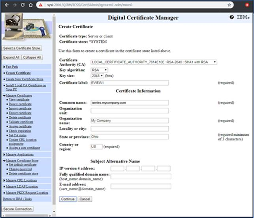This screenshot has height=218, width=254.
Task: Open the Manage LDAP Location link
Action: [x=22, y=186]
